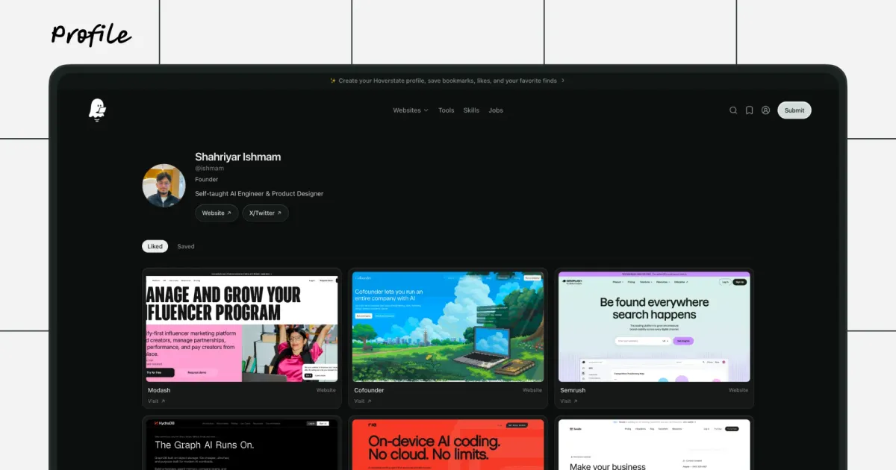The height and width of the screenshot is (470, 896).
Task: Open the user account icon
Action: [x=765, y=110]
